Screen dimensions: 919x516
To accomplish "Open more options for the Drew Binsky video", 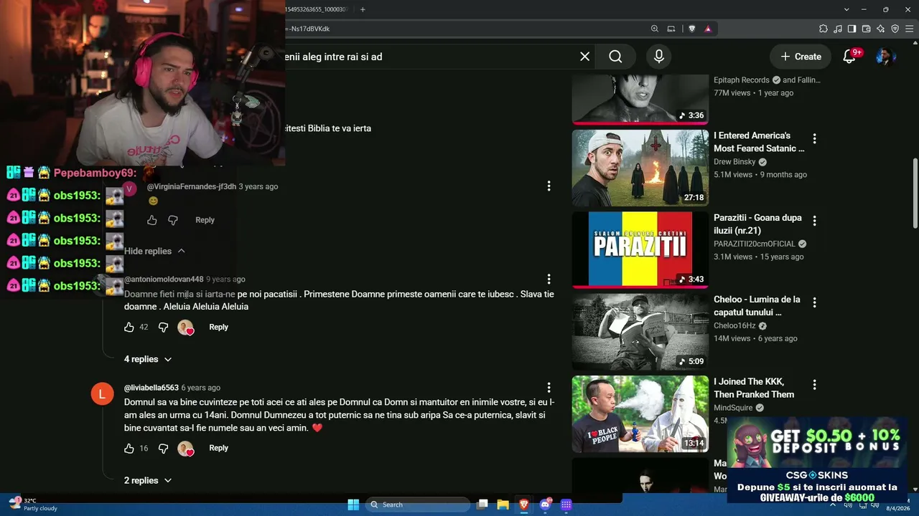I will click(x=814, y=138).
